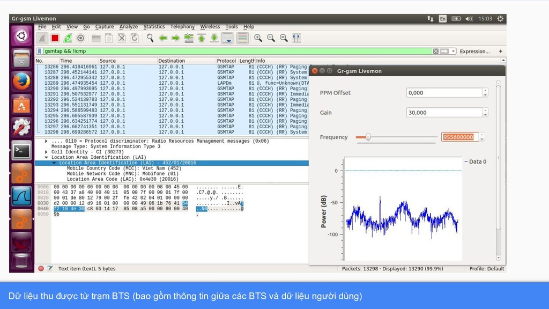Stop the running packet capture
This screenshot has height=309, width=549.
tap(55, 38)
